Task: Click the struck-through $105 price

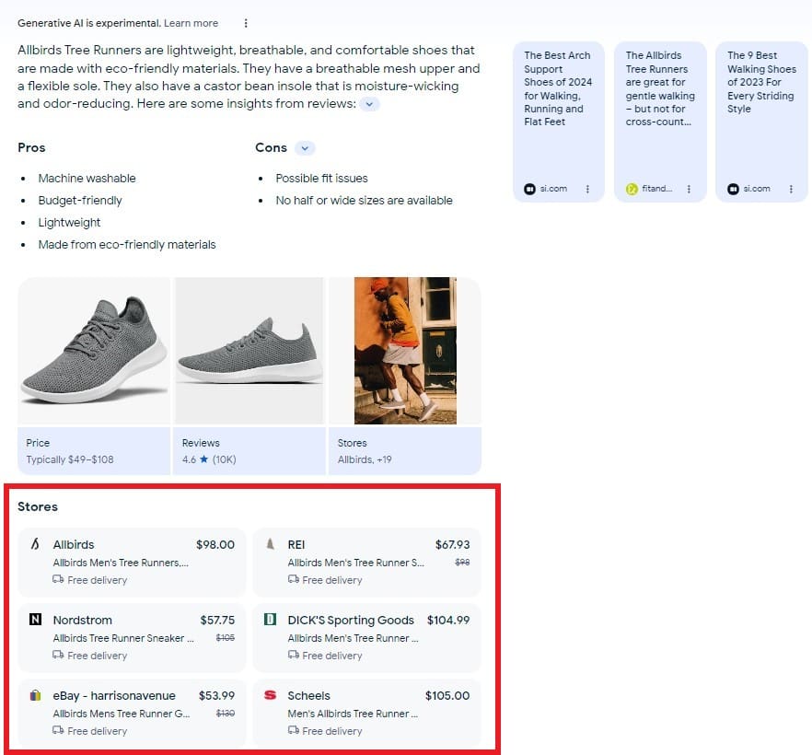Action: pos(226,638)
